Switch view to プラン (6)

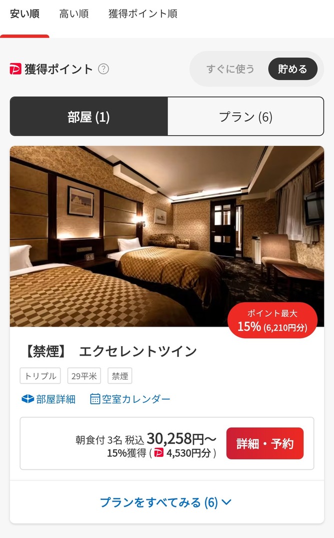[245, 117]
